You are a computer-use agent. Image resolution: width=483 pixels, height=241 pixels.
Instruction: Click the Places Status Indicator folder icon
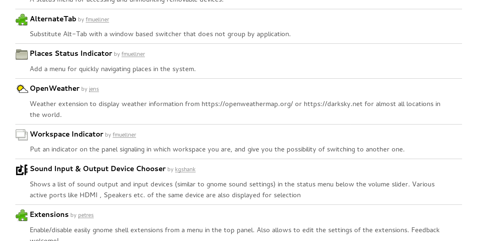click(22, 54)
